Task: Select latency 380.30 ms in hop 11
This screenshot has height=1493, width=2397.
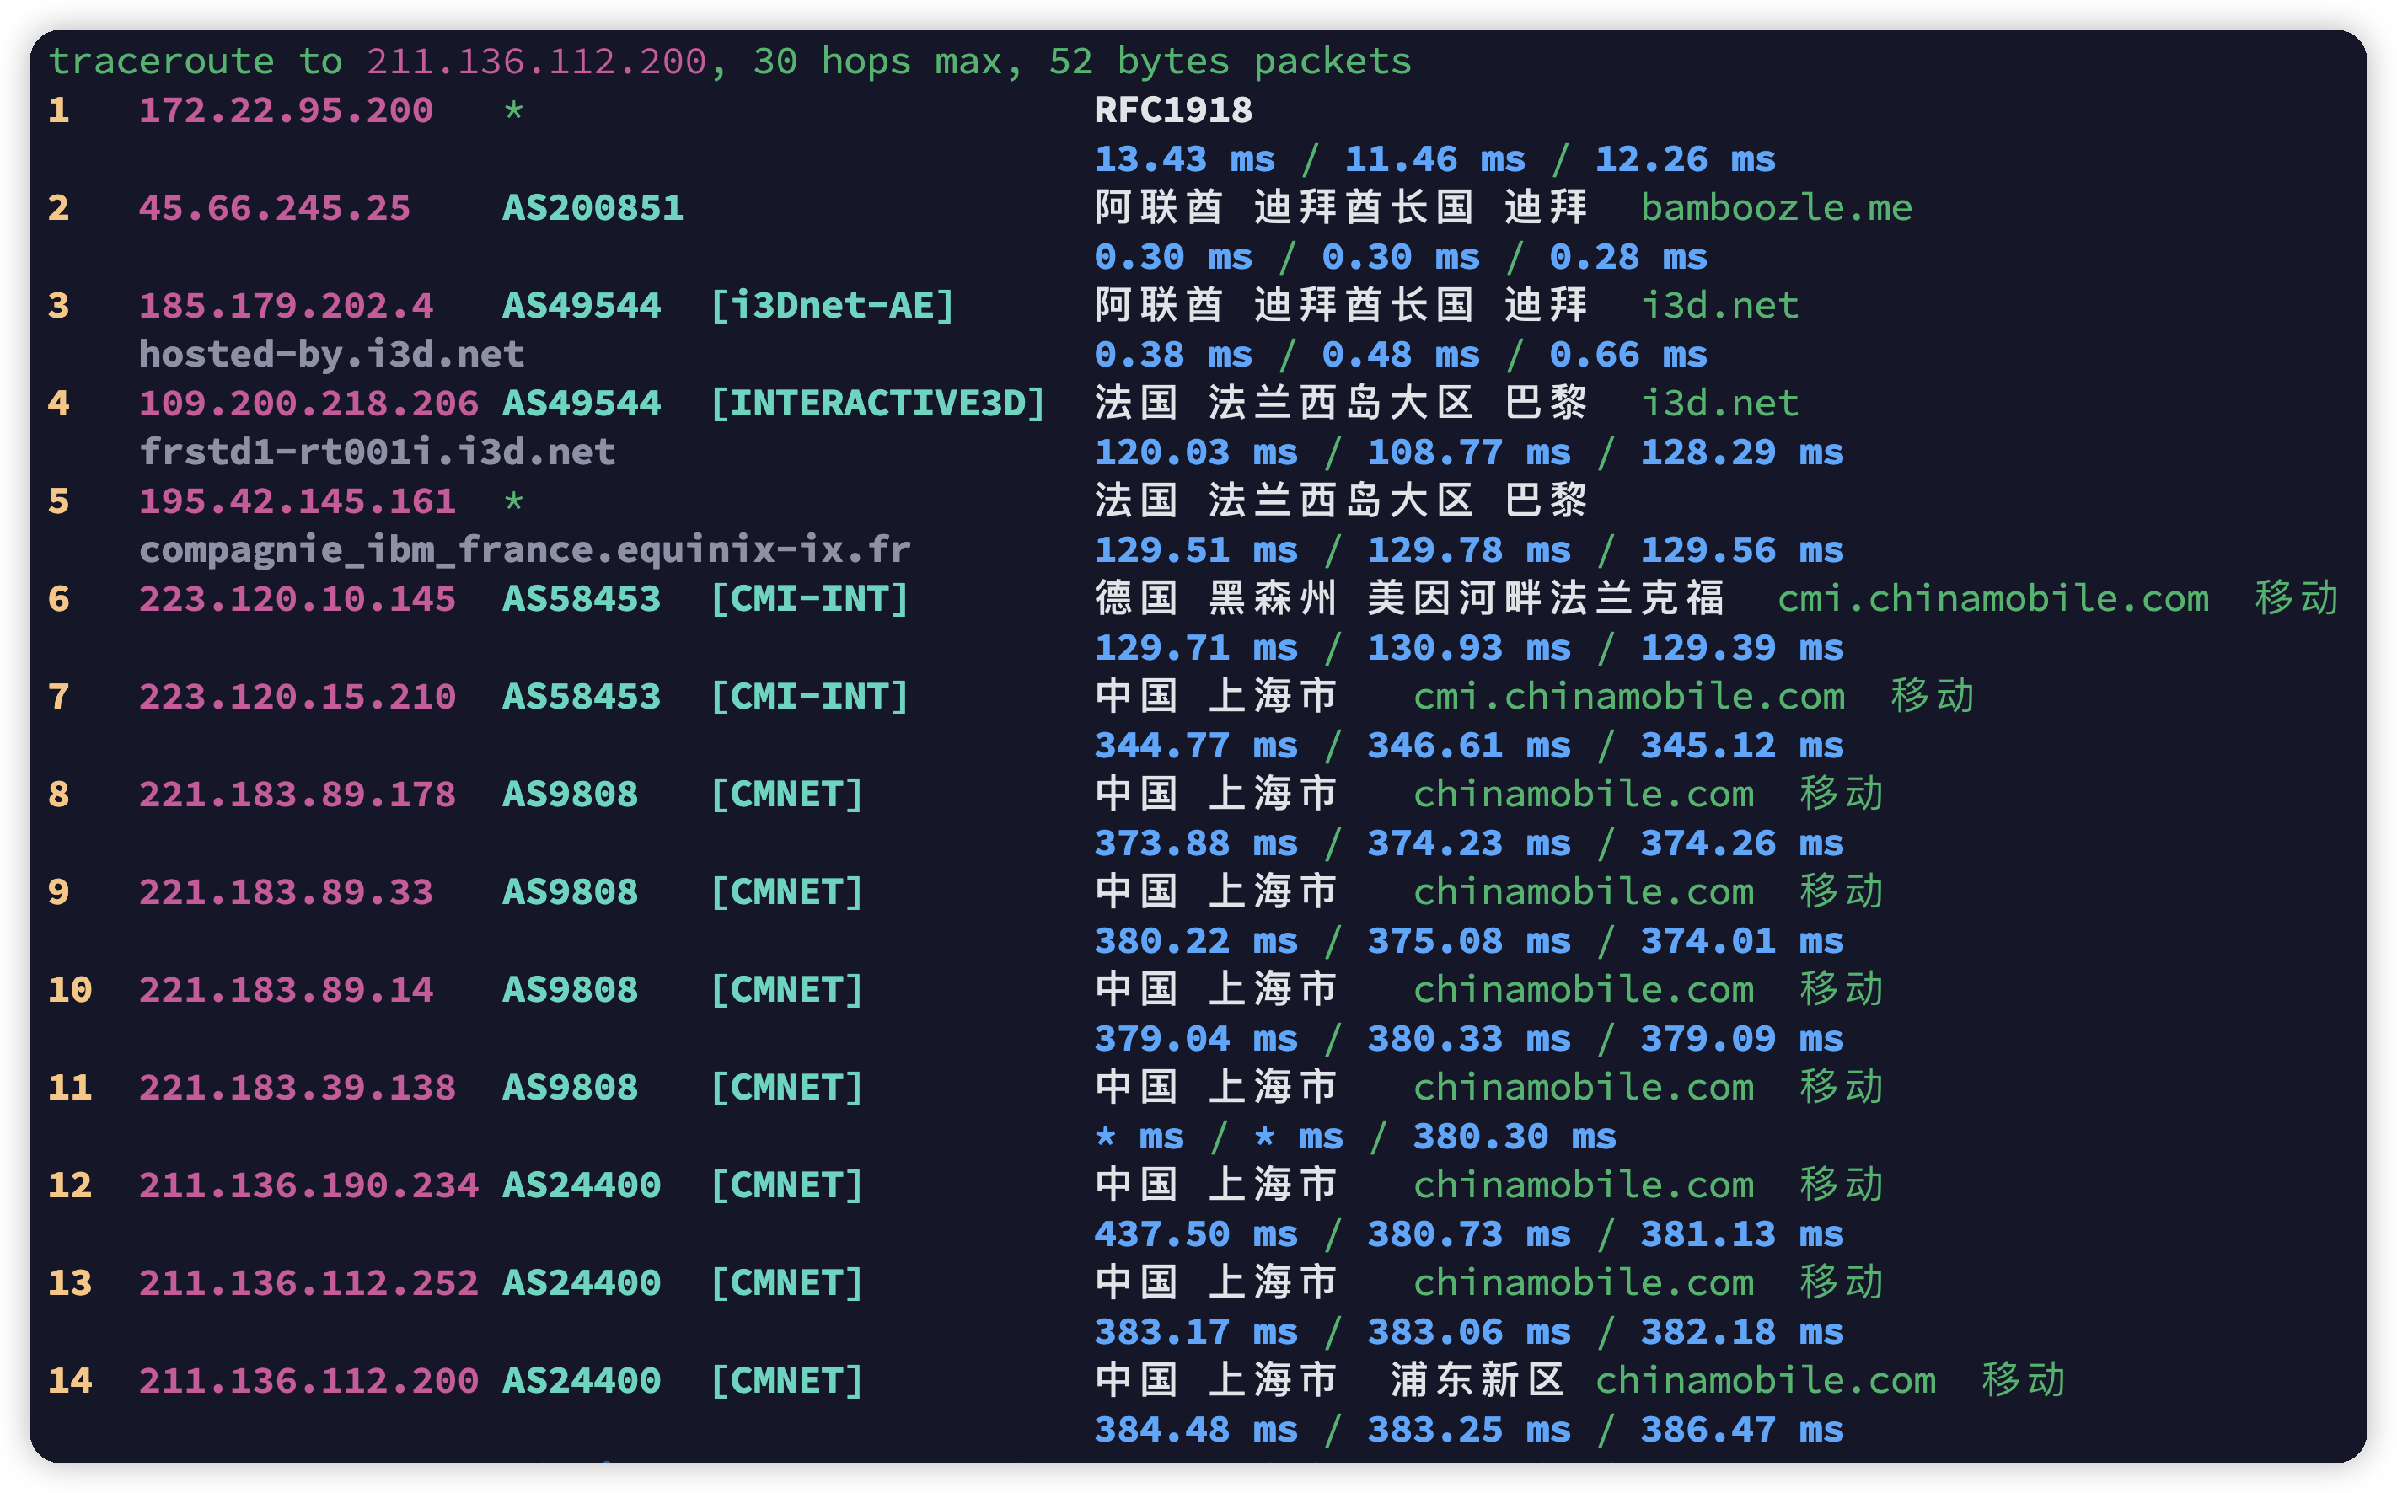Action: [x=1514, y=1137]
